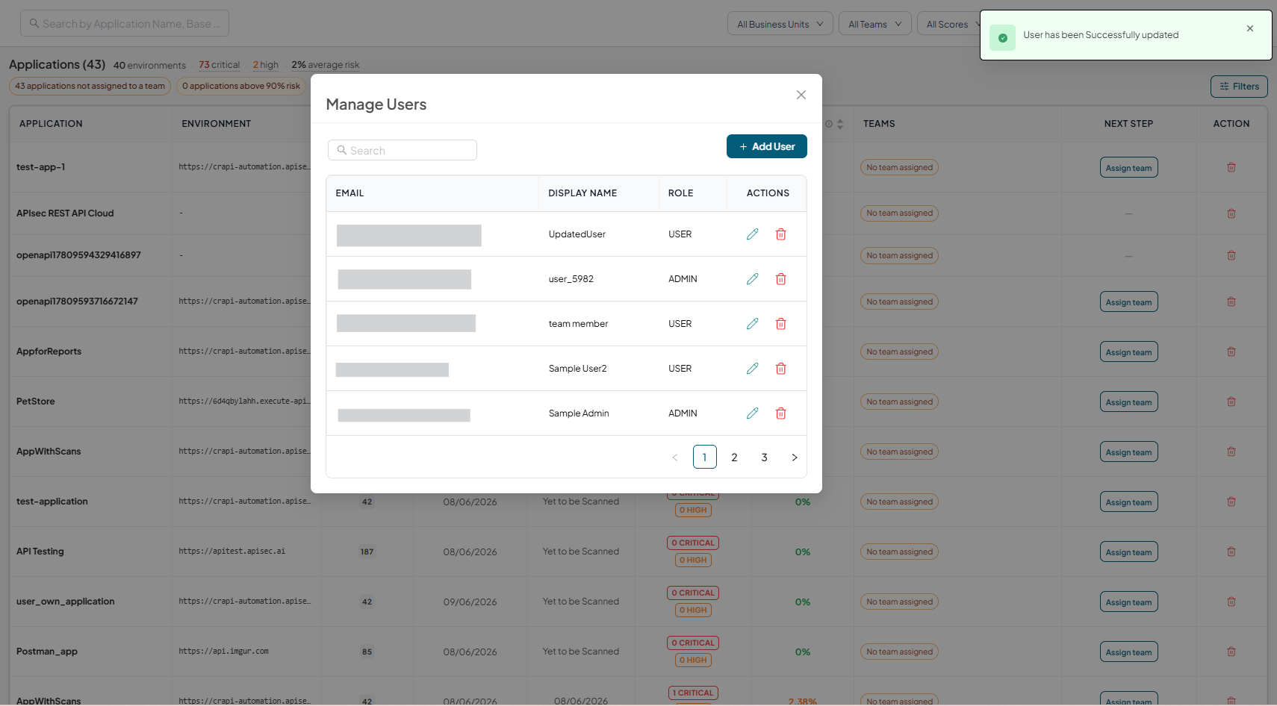Assign team to AppforReports

click(1128, 352)
